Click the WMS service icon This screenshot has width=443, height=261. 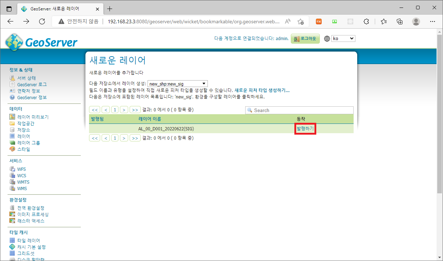(12, 188)
